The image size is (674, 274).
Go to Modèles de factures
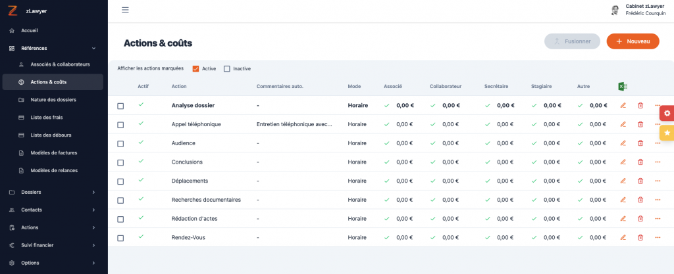pyautogui.click(x=53, y=152)
